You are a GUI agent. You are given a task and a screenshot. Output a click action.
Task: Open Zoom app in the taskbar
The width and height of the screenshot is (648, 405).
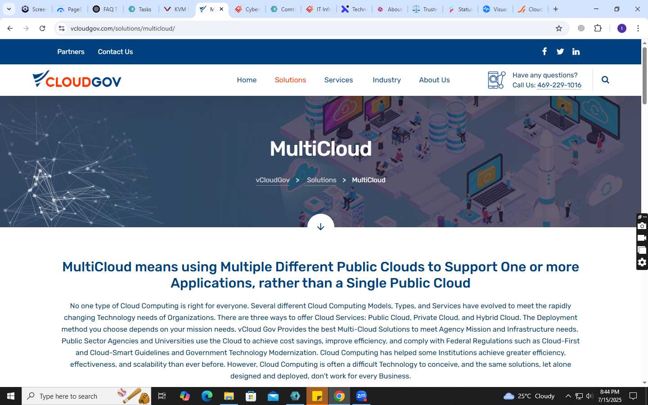click(x=361, y=396)
